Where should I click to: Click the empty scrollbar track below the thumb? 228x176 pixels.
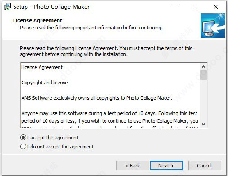pyautogui.click(x=203, y=100)
